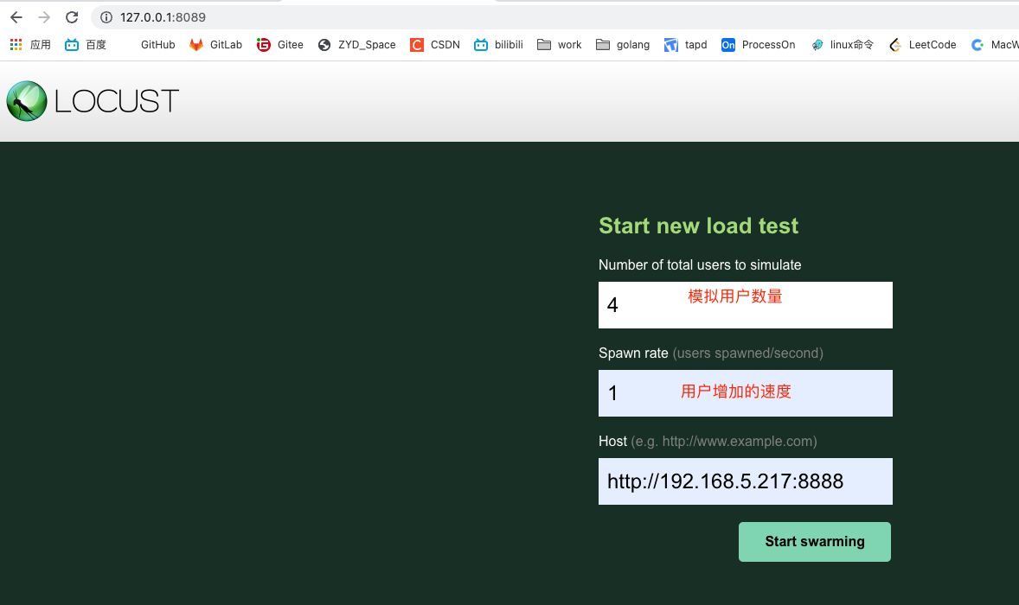
Task: Click the Locust logo in the header
Action: pyautogui.click(x=93, y=100)
